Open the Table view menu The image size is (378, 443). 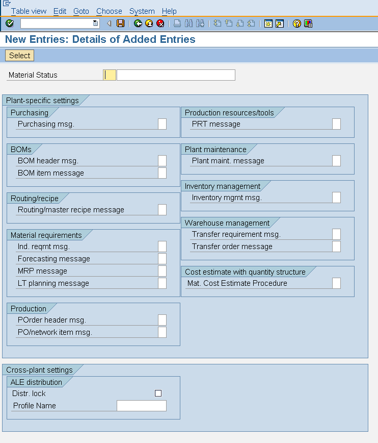(28, 11)
